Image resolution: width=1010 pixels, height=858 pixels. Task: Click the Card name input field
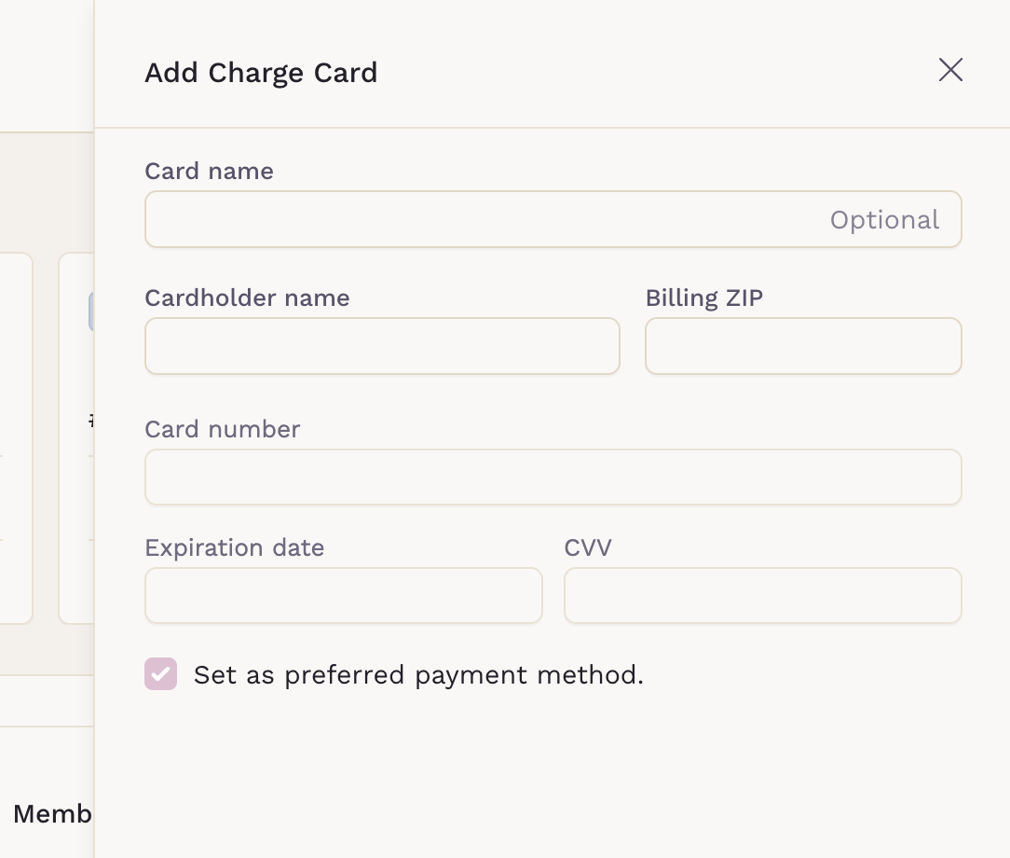click(485, 220)
